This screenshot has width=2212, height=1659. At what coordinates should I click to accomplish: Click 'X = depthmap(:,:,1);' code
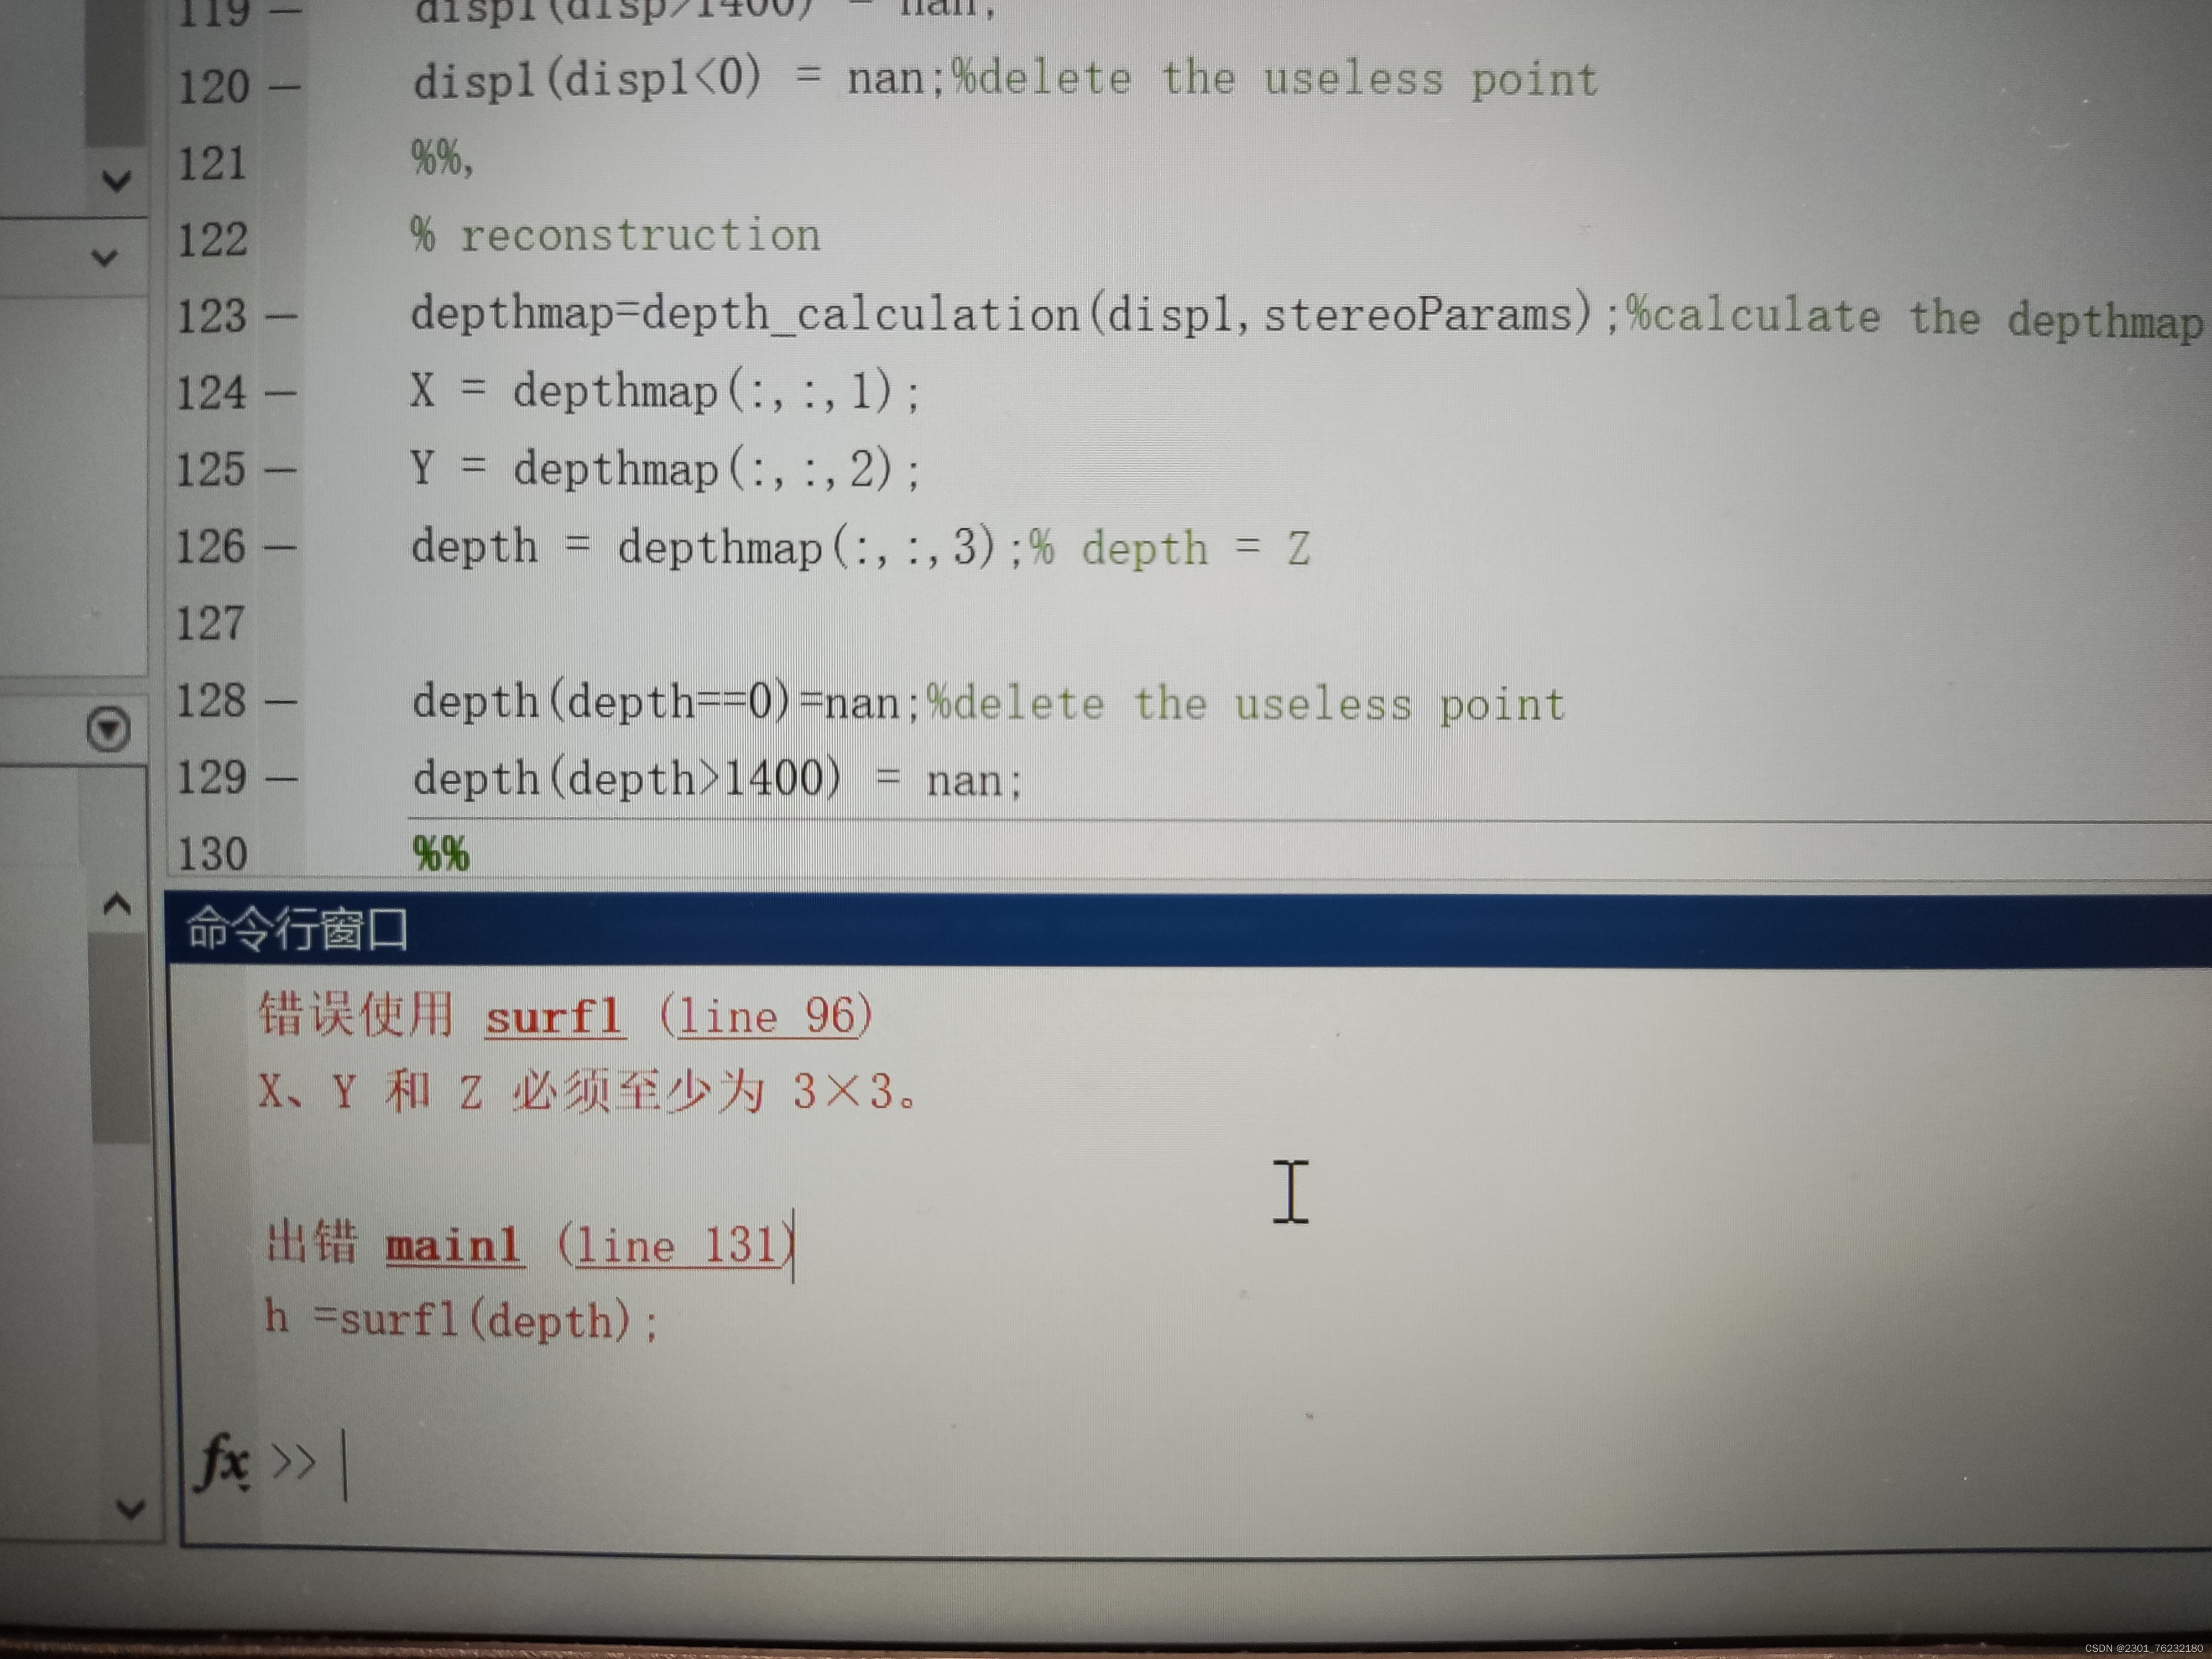point(664,391)
